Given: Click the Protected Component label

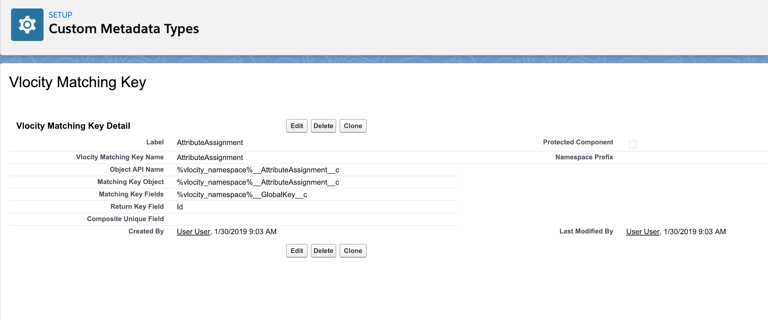Looking at the screenshot, I should tap(578, 142).
